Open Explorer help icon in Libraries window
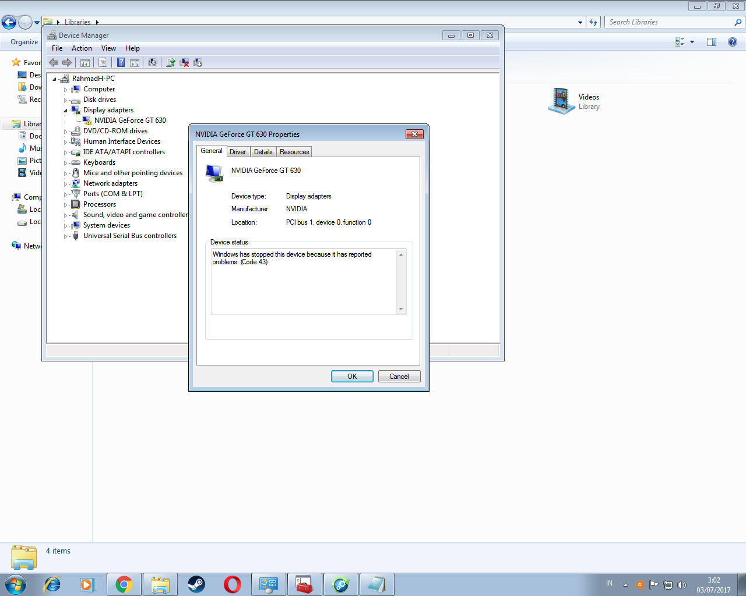Viewport: 746px width, 596px height. [x=733, y=42]
